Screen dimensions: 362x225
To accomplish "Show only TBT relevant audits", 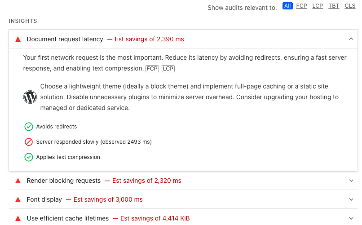I will coord(334,6).
